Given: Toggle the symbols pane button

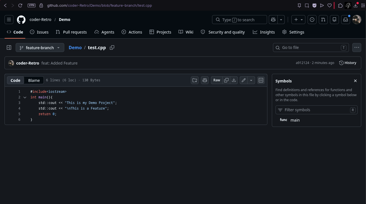Looking at the screenshot, I should 261,80.
